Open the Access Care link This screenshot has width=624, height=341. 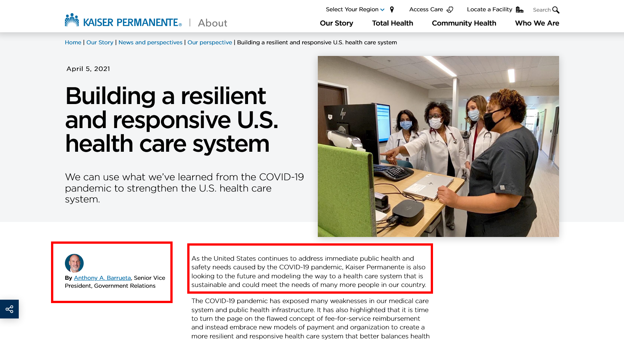point(426,9)
